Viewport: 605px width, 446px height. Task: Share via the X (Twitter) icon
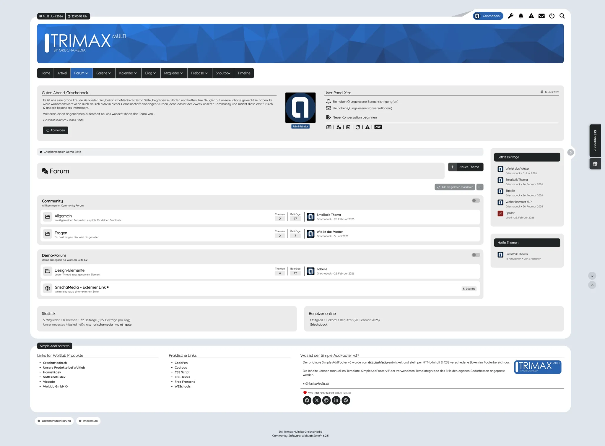[317, 400]
